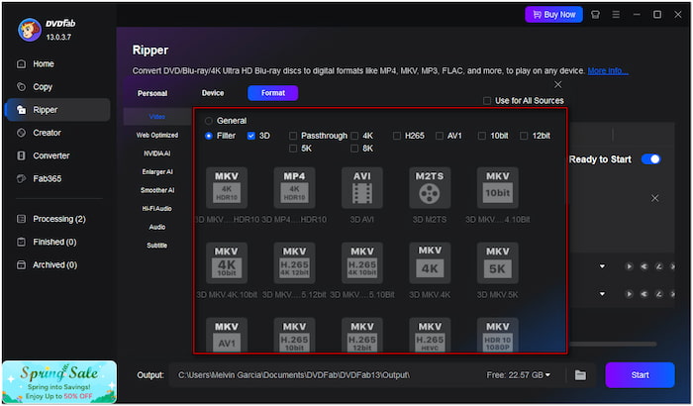Select the 3D M2TS format icon
The width and height of the screenshot is (693, 406).
click(430, 187)
